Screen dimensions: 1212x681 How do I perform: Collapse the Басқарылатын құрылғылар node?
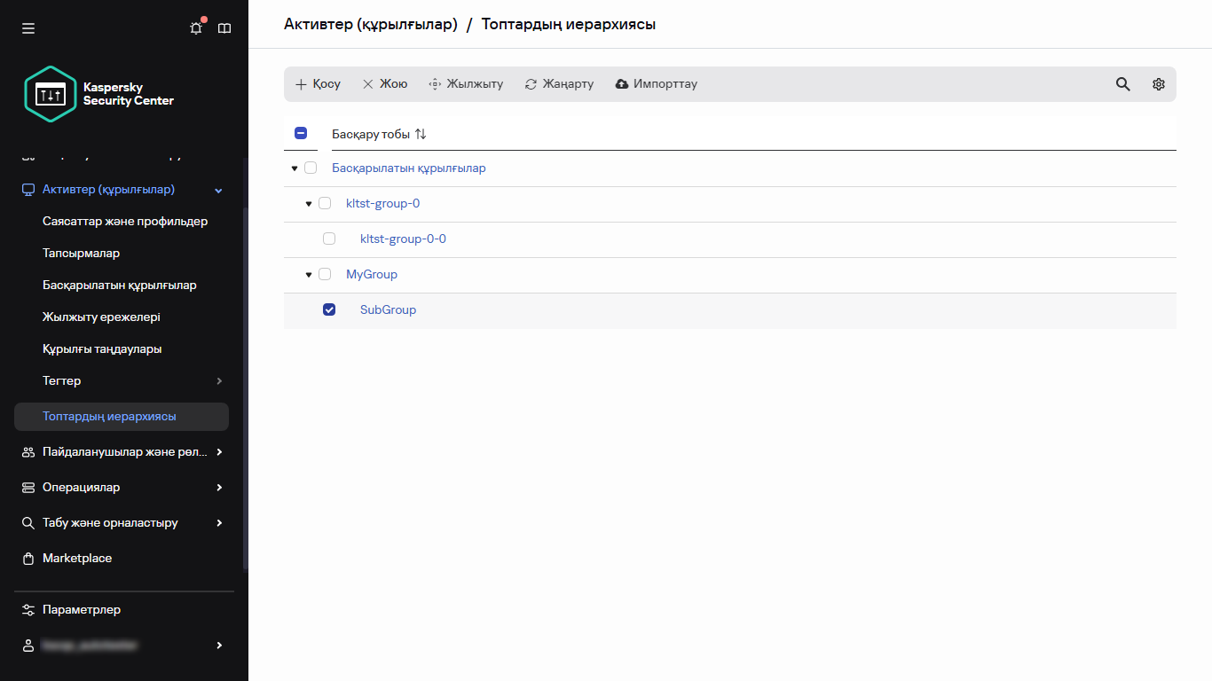tap(294, 168)
